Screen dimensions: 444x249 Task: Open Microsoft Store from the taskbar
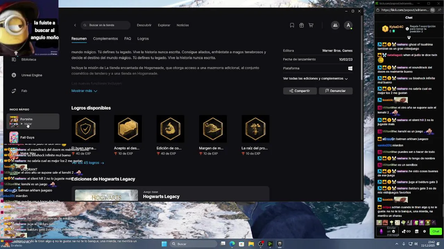pyautogui.click(x=241, y=244)
